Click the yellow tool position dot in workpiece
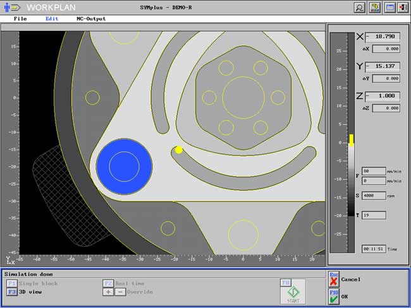 point(179,150)
